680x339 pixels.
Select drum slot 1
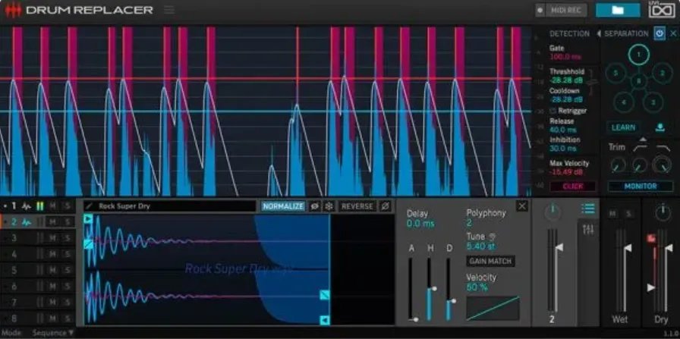14,206
